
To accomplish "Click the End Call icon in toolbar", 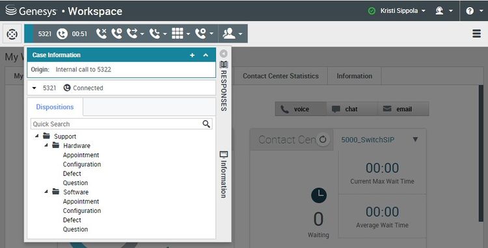I will (x=101, y=34).
